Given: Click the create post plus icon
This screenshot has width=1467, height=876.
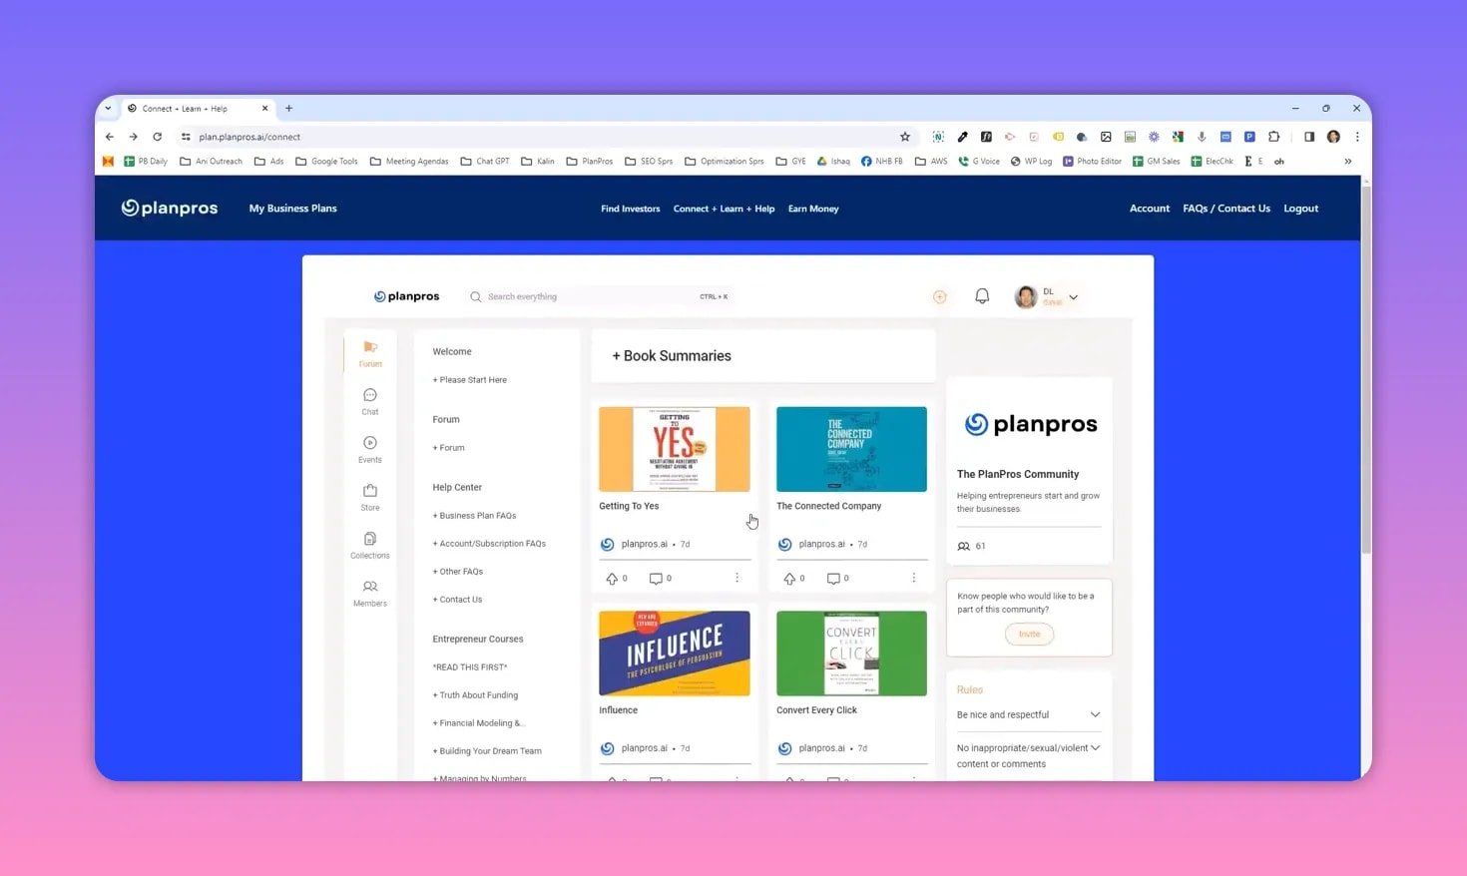Looking at the screenshot, I should pos(939,296).
